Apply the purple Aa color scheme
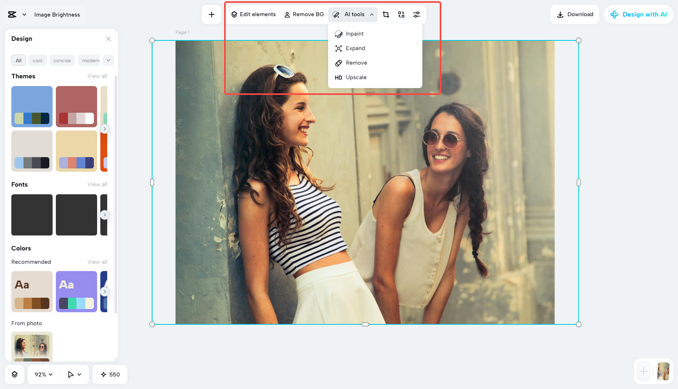 76,292
